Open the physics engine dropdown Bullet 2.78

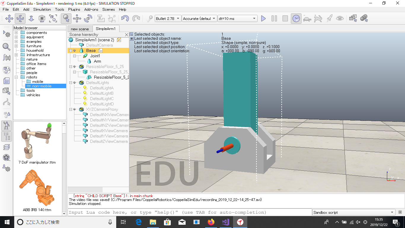pos(168,18)
